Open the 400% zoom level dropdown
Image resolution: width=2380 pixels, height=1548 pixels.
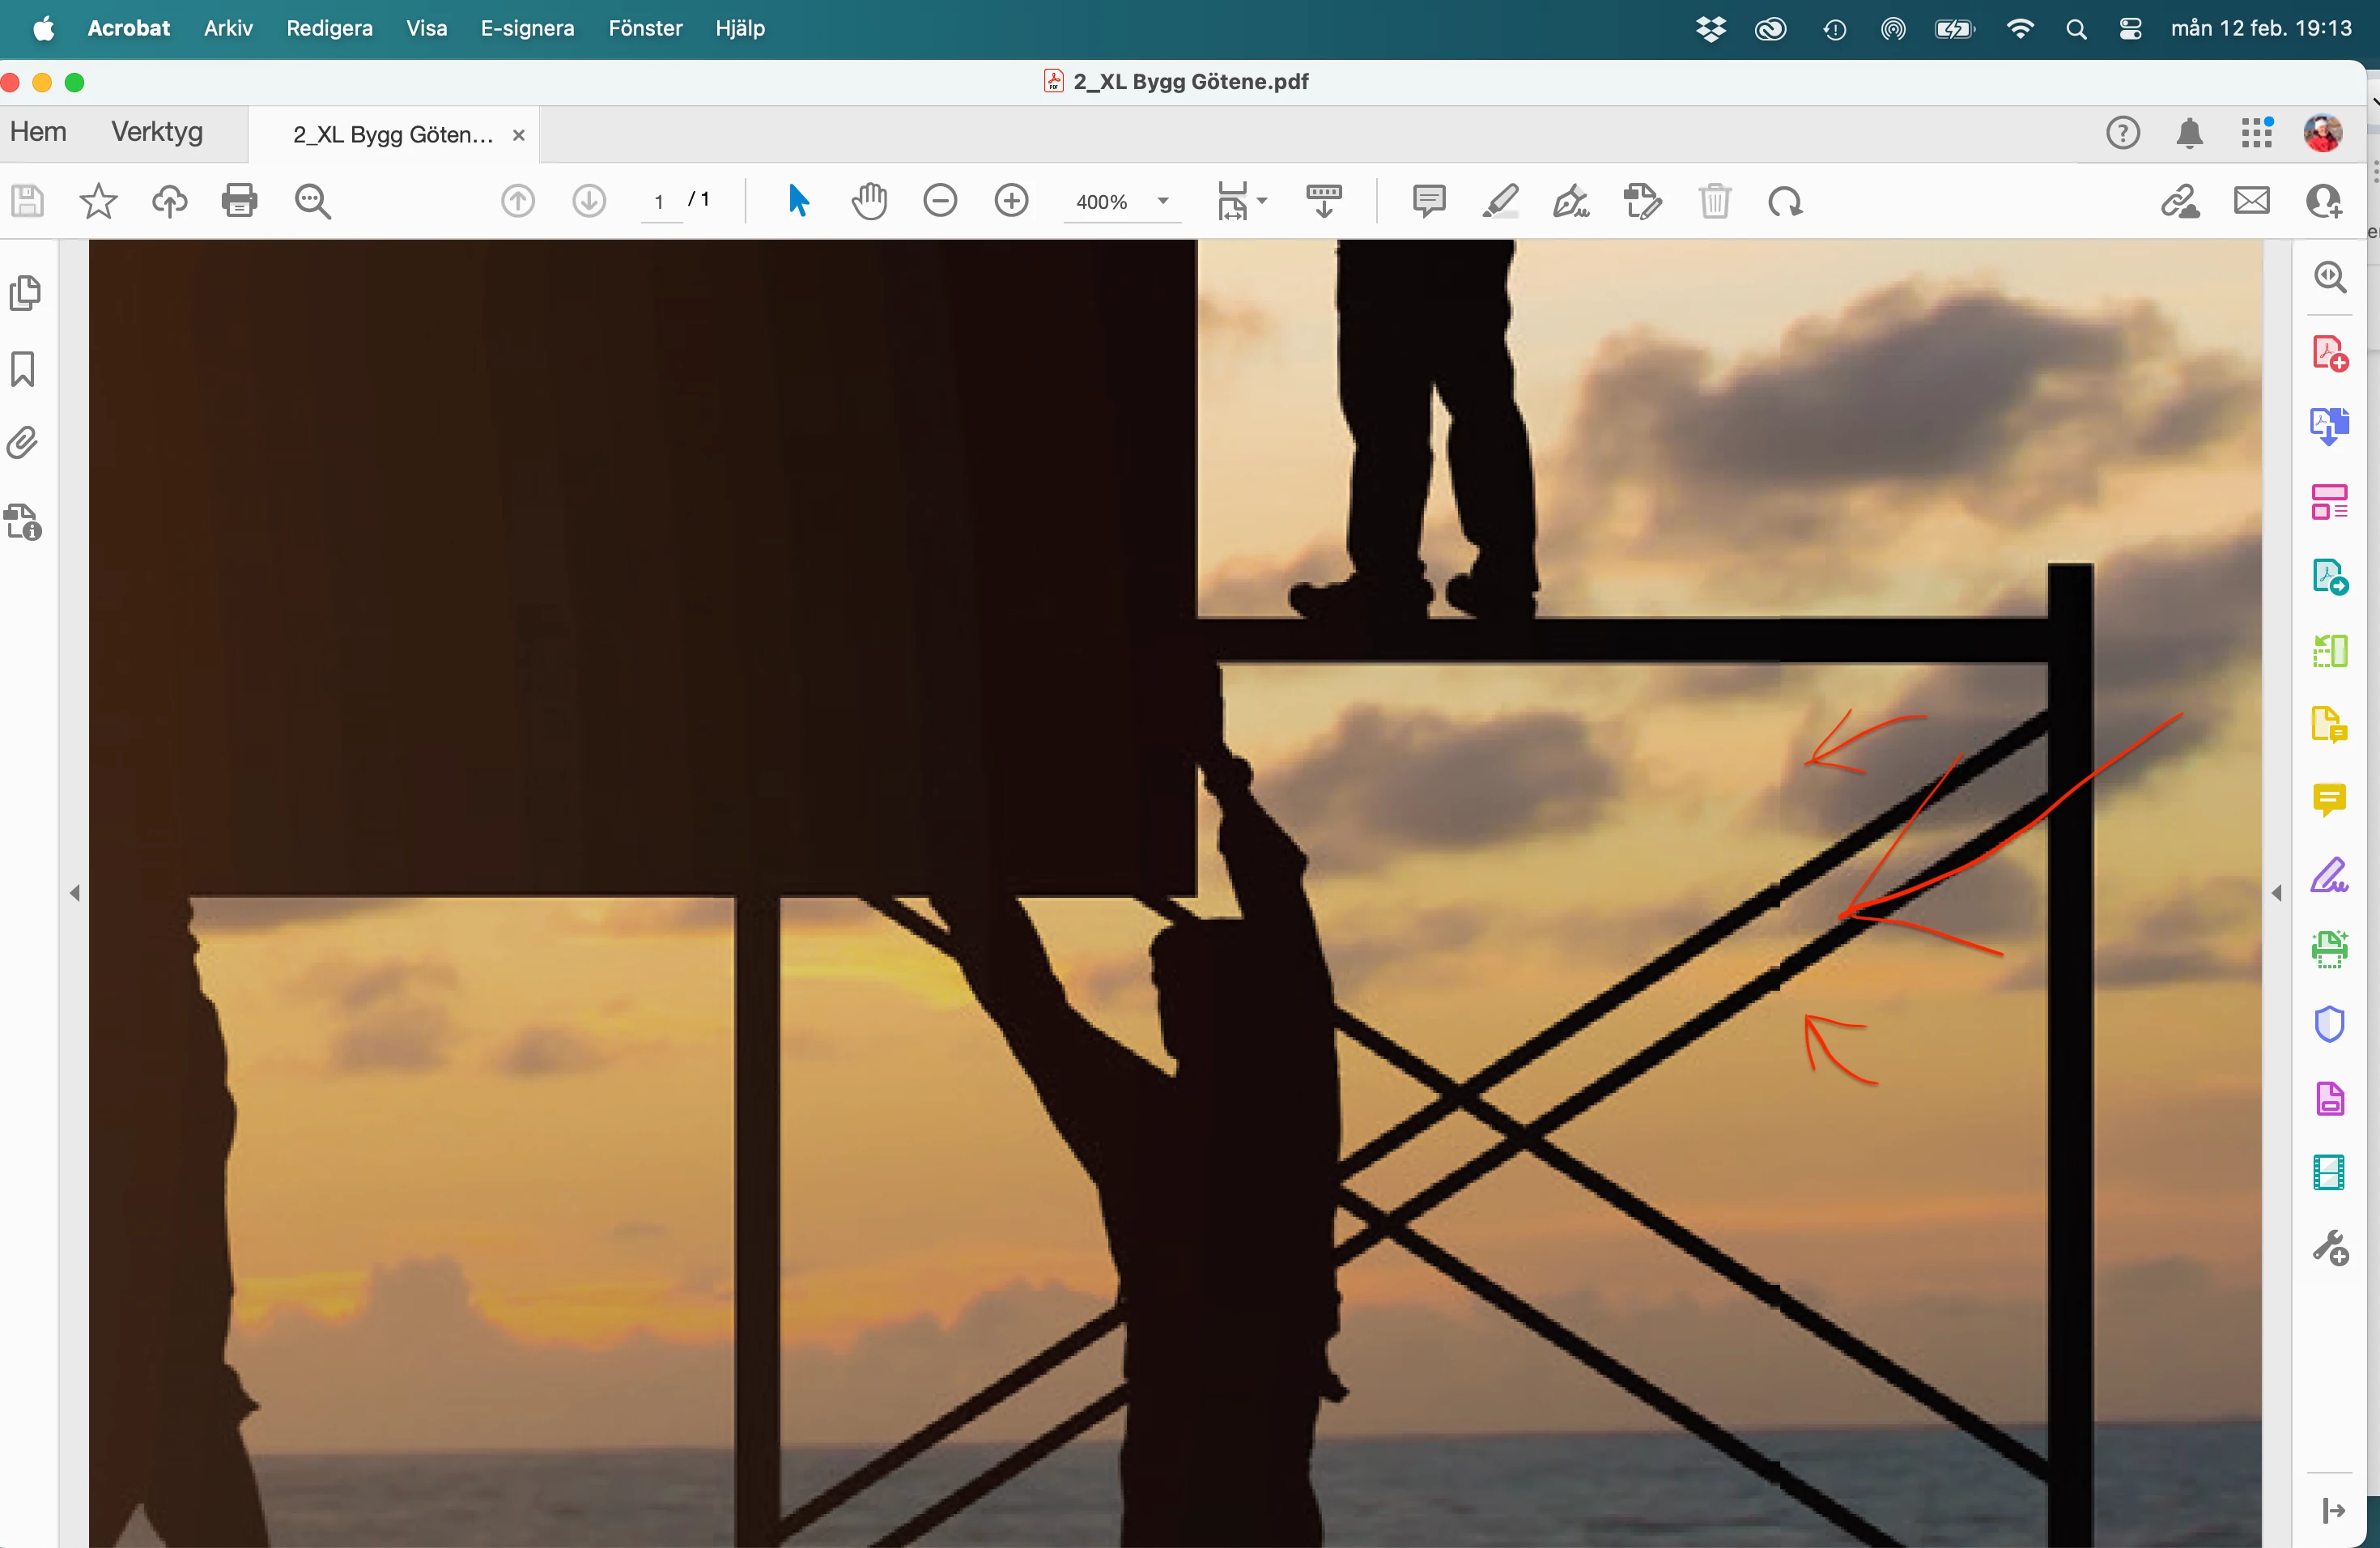[1163, 201]
